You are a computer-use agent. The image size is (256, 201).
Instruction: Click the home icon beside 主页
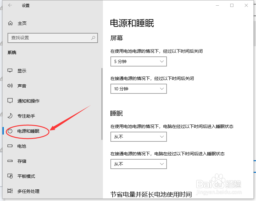pyautogui.click(x=10, y=23)
